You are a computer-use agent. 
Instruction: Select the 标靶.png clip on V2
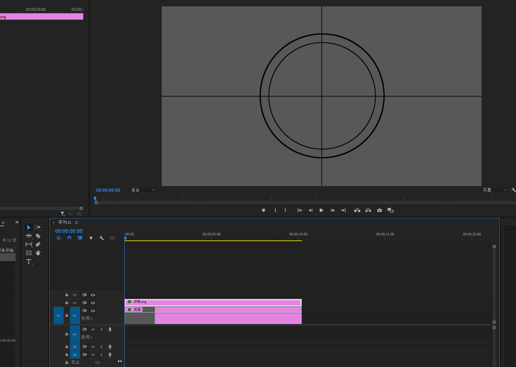click(x=213, y=302)
